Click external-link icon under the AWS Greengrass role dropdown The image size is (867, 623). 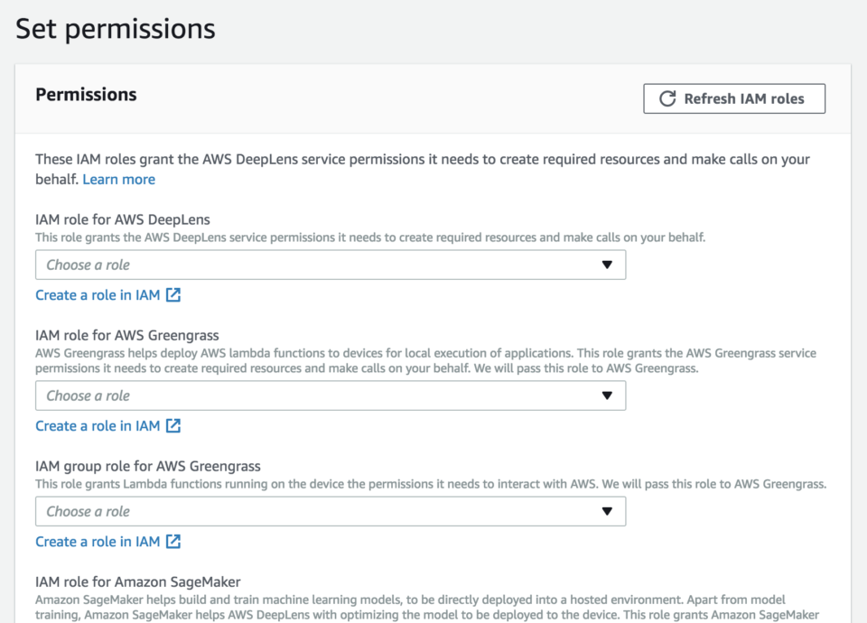click(x=173, y=425)
